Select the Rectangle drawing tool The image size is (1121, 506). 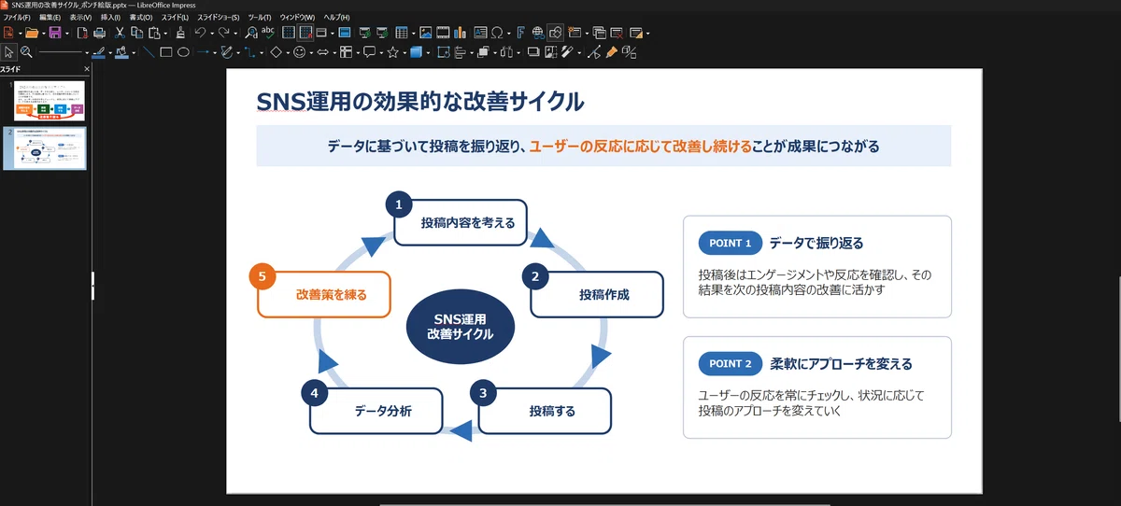pyautogui.click(x=166, y=52)
